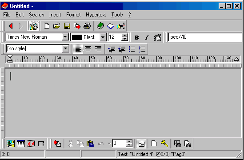This screenshot has height=160, width=244.
Task: Open the Tools menu
Action: click(117, 15)
